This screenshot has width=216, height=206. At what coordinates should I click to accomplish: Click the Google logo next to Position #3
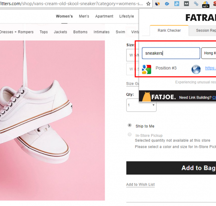tap(146, 69)
